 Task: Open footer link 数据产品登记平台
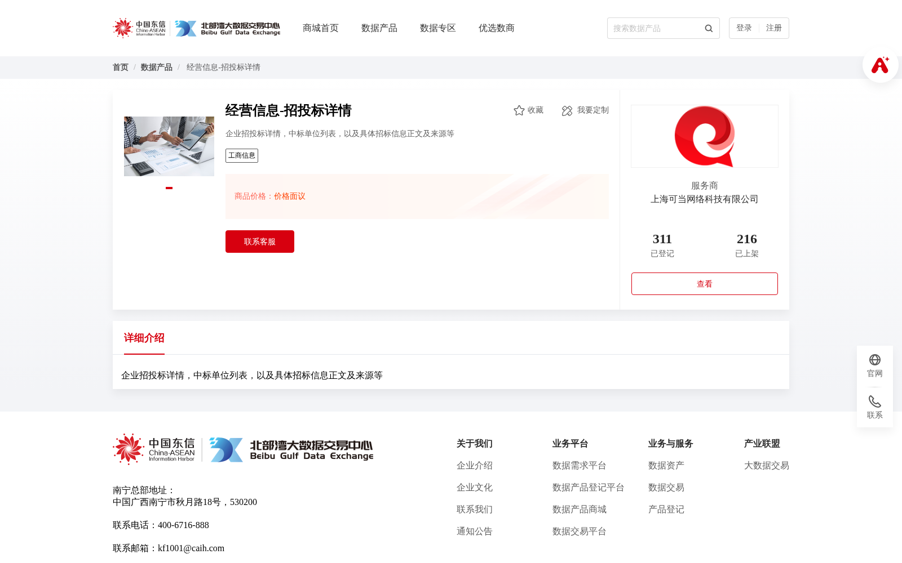point(589,488)
